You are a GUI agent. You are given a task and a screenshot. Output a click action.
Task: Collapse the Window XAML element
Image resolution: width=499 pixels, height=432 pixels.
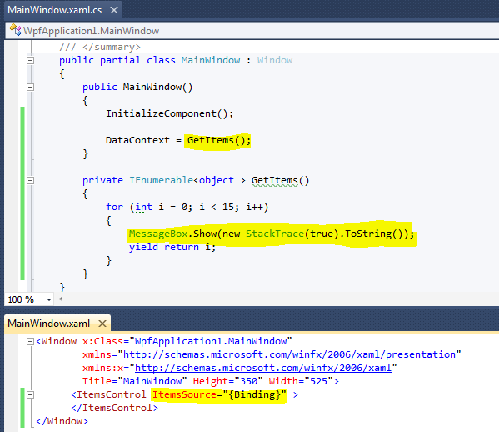click(30, 342)
